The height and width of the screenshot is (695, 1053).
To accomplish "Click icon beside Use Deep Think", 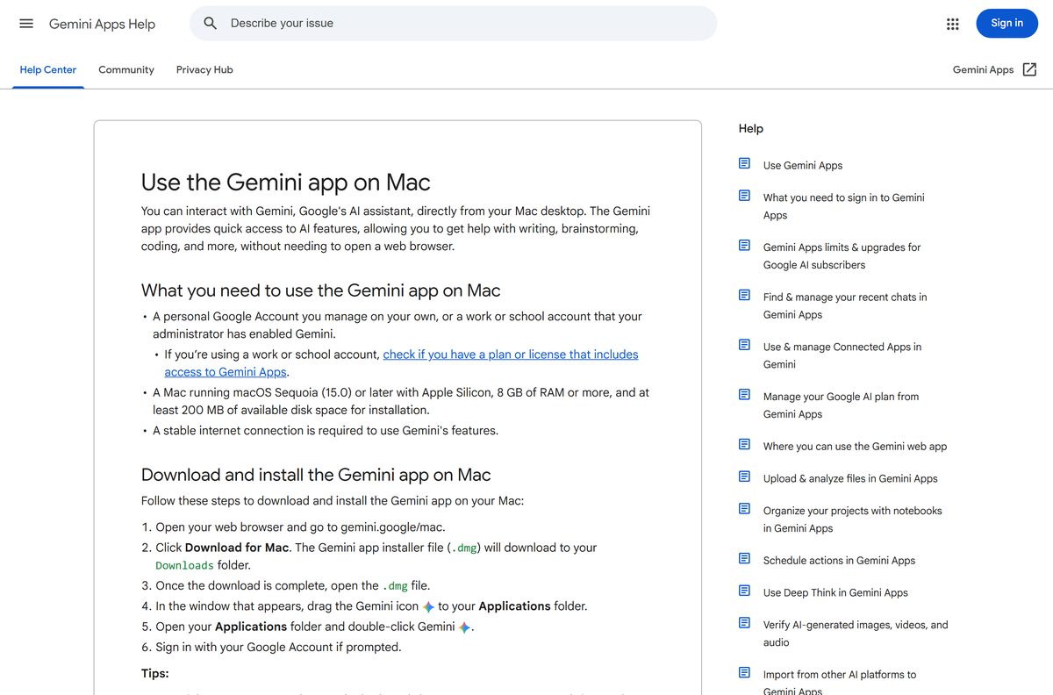I will click(744, 591).
